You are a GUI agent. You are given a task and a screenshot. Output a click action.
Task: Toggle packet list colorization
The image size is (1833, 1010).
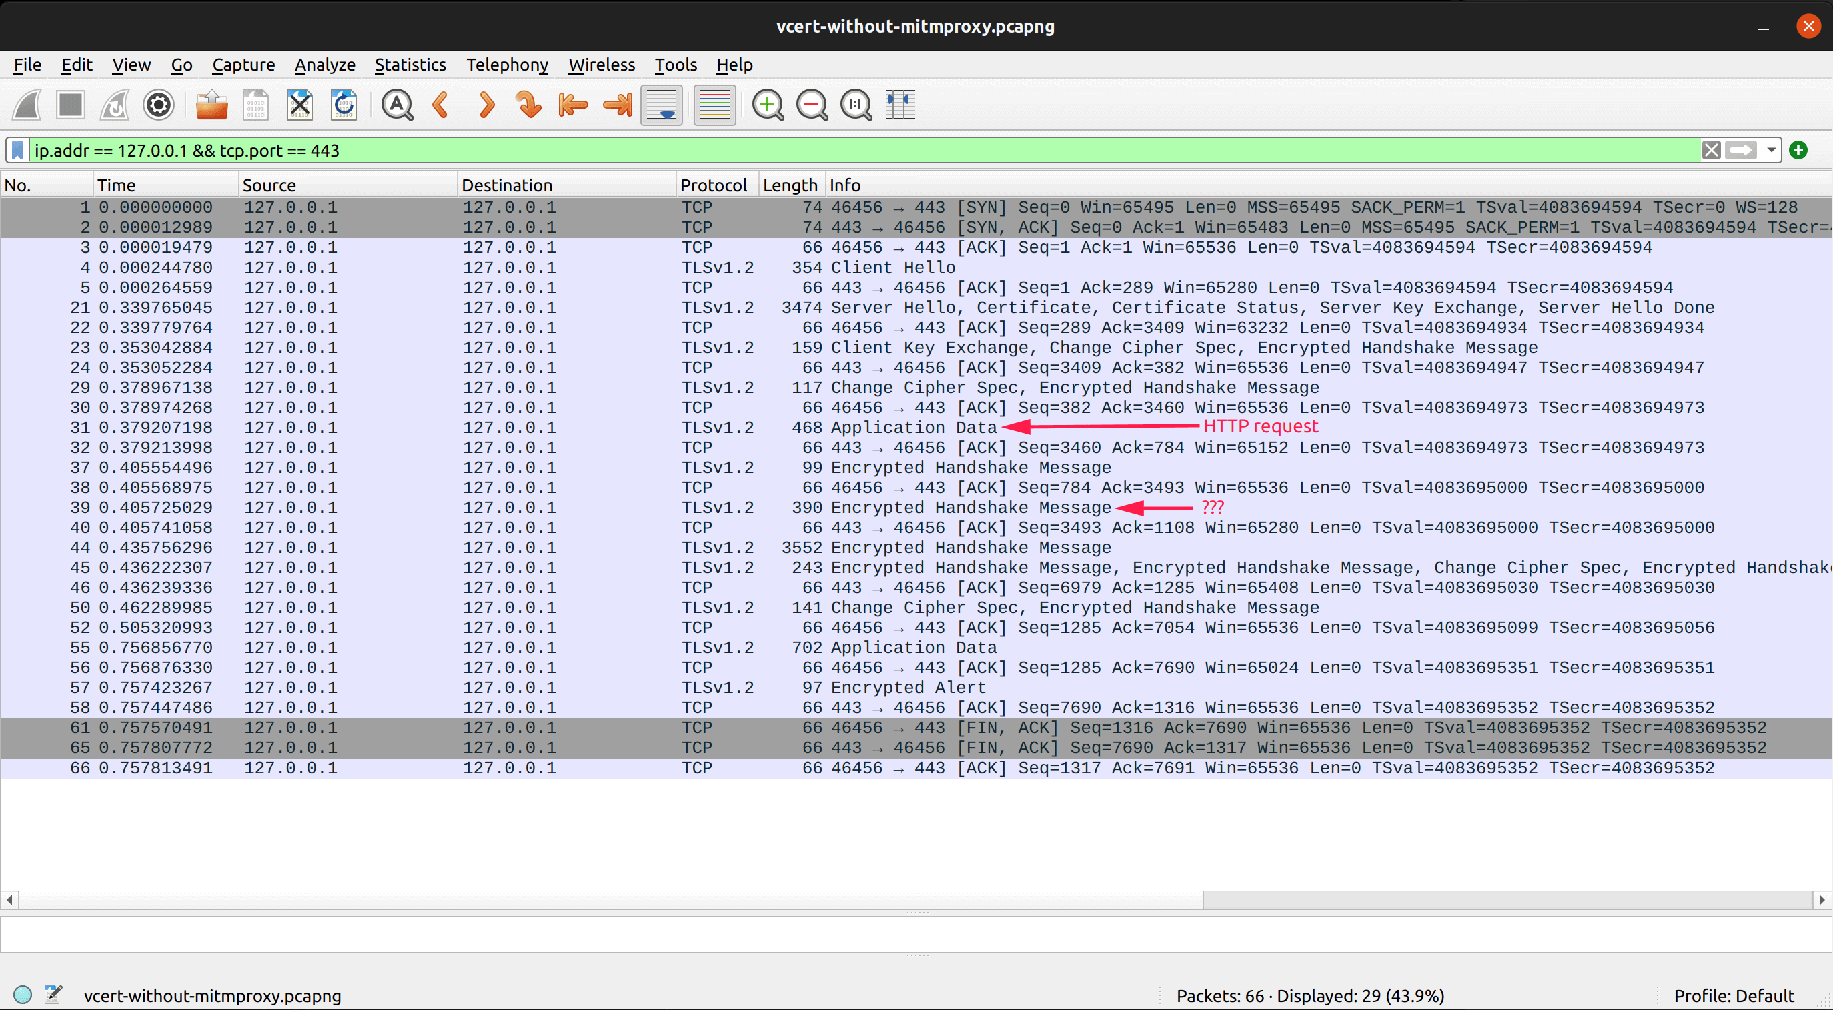click(714, 105)
